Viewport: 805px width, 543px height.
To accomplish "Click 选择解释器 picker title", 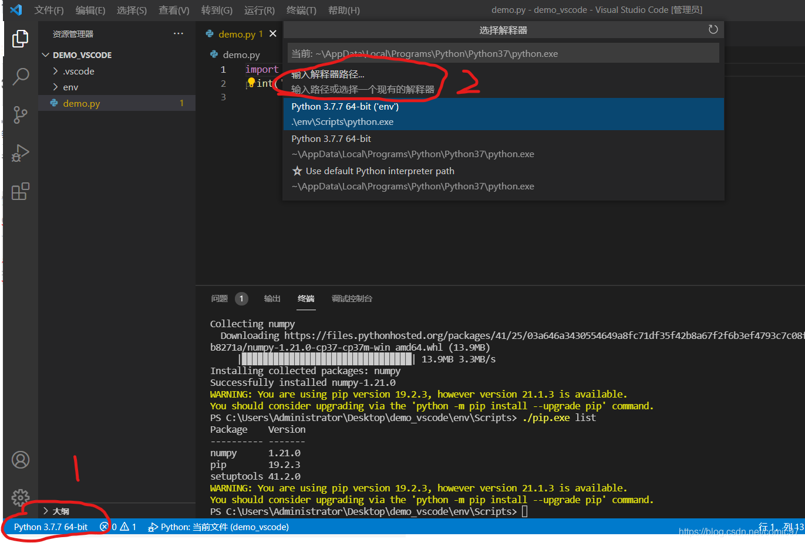I will tap(503, 30).
